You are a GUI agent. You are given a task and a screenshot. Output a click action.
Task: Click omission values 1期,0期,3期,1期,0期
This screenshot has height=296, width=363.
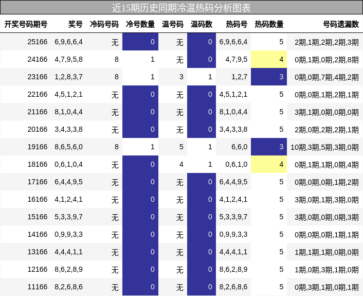[326, 270]
